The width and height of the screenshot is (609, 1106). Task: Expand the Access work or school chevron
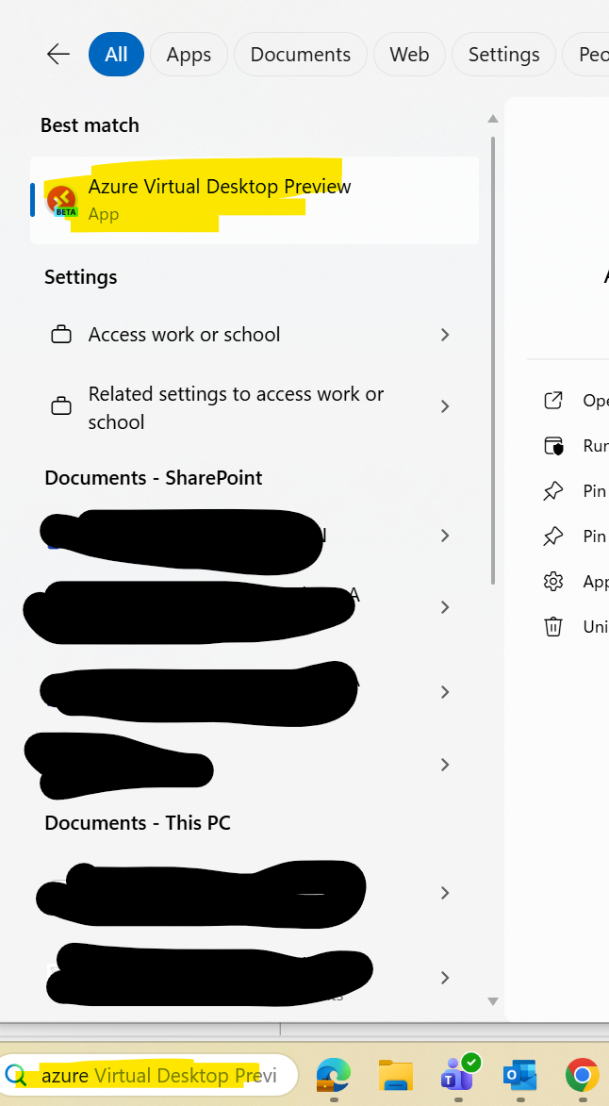pos(445,335)
